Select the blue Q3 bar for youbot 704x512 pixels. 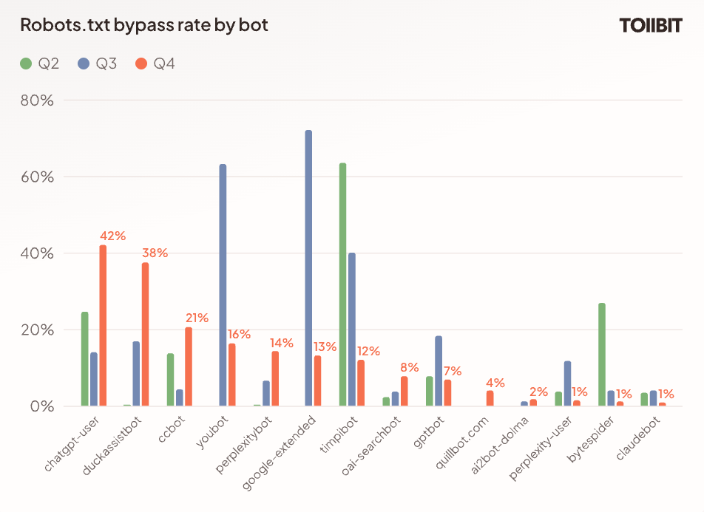pyautogui.click(x=223, y=285)
